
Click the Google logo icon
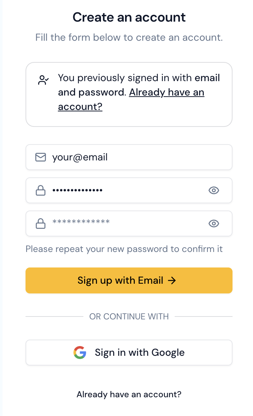(x=80, y=353)
